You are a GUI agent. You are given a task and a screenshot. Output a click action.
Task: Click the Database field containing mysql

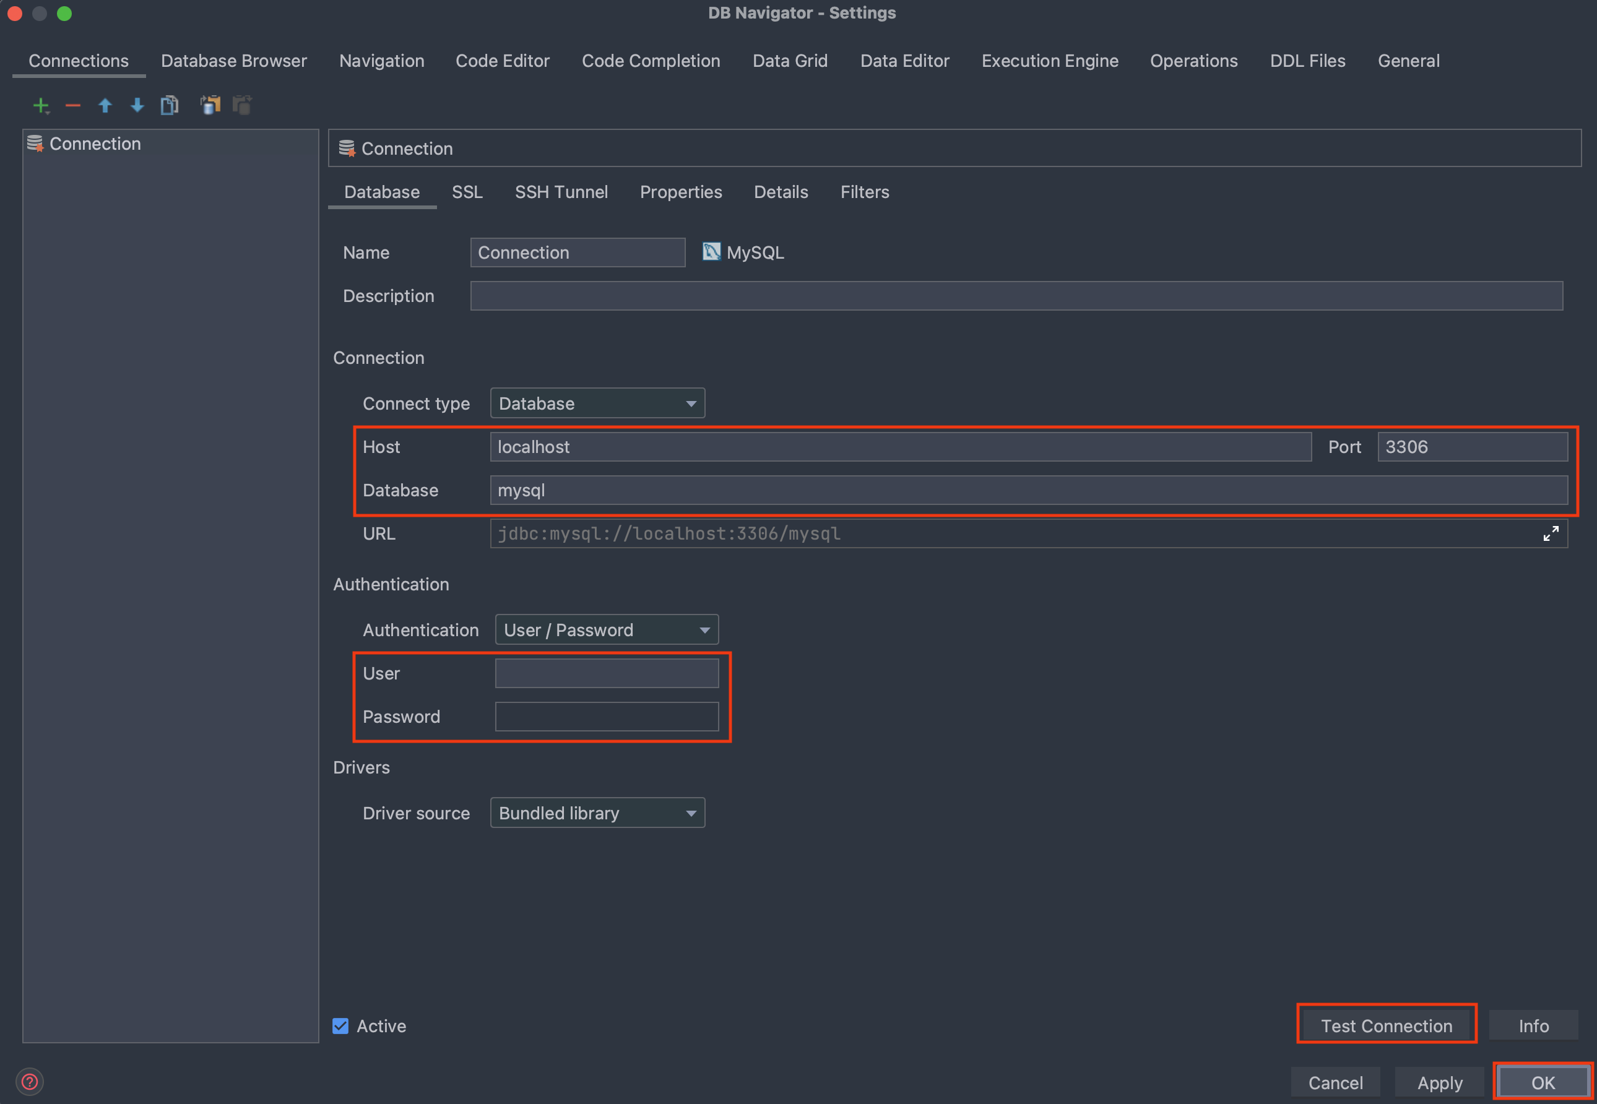tap(1029, 491)
